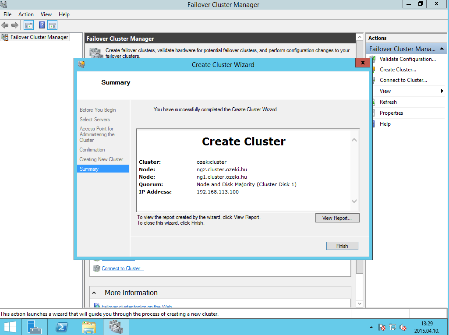
Task: Click the help question mark toolbar icon
Action: point(42,25)
